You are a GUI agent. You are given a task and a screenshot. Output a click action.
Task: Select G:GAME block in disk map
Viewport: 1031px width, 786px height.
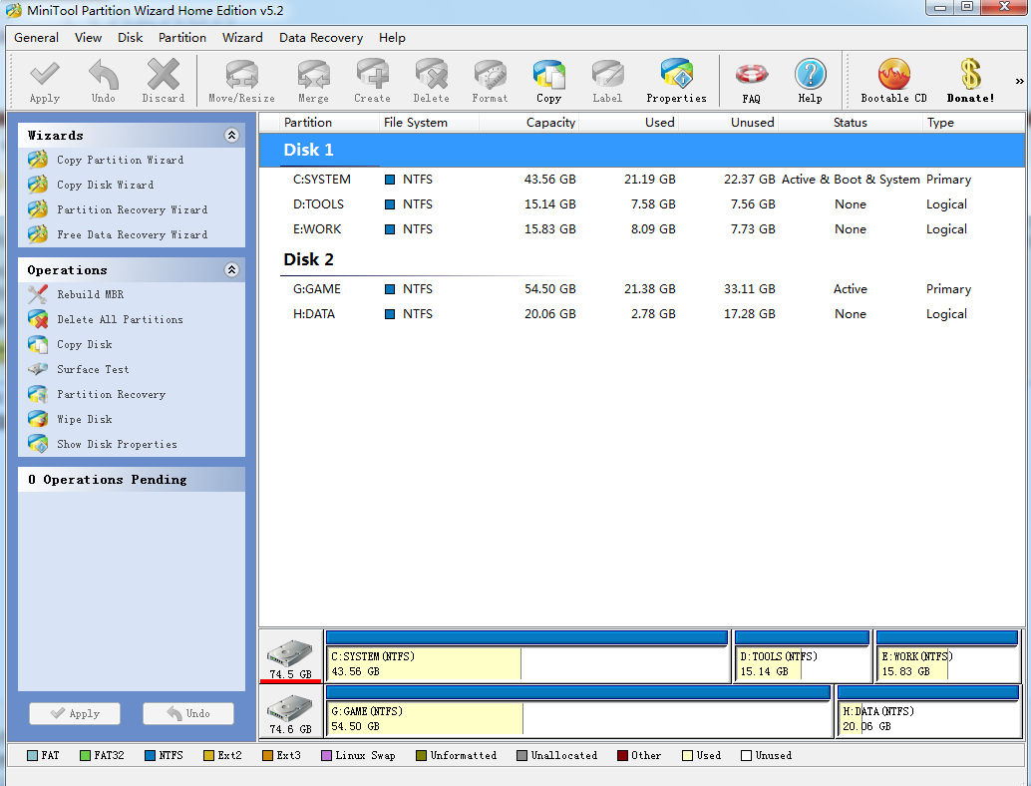click(x=578, y=711)
